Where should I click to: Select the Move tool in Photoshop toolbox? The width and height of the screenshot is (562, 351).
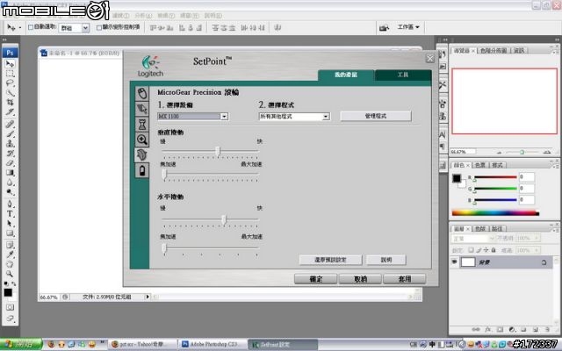pyautogui.click(x=10, y=64)
